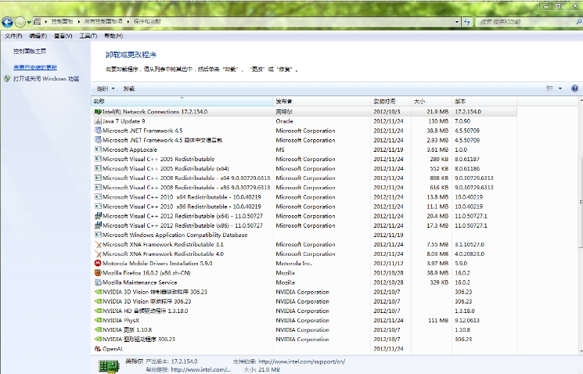Image resolution: width=583 pixels, height=374 pixels.
Task: Click the Mozilla Firefox 16.0.2 icon
Action: tap(98, 273)
